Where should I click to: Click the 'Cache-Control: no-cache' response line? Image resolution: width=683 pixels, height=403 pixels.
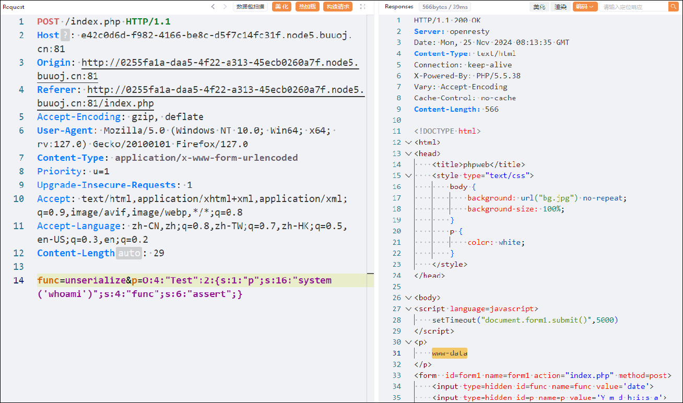[x=465, y=98]
